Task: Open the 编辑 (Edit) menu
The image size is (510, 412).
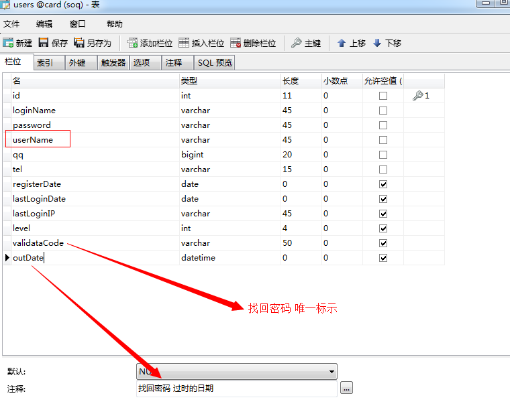Action: coord(44,23)
